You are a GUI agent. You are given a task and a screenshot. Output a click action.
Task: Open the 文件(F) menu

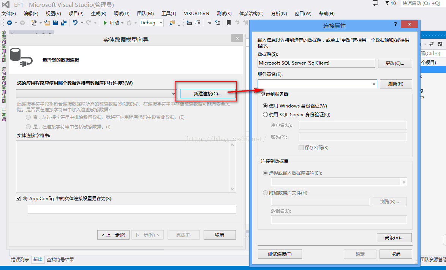(x=9, y=14)
